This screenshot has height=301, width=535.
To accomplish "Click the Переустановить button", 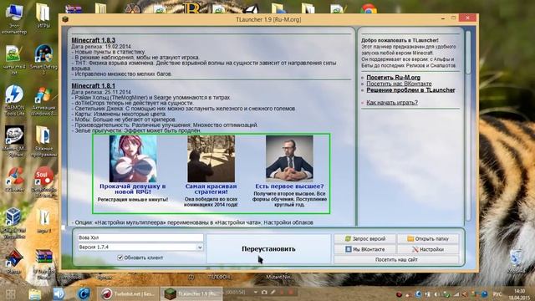I will click(x=268, y=249).
